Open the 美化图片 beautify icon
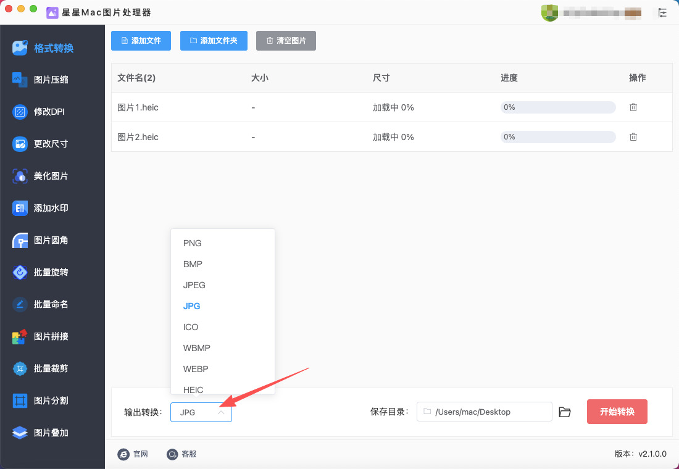Screen dimensions: 679x469 point(20,176)
